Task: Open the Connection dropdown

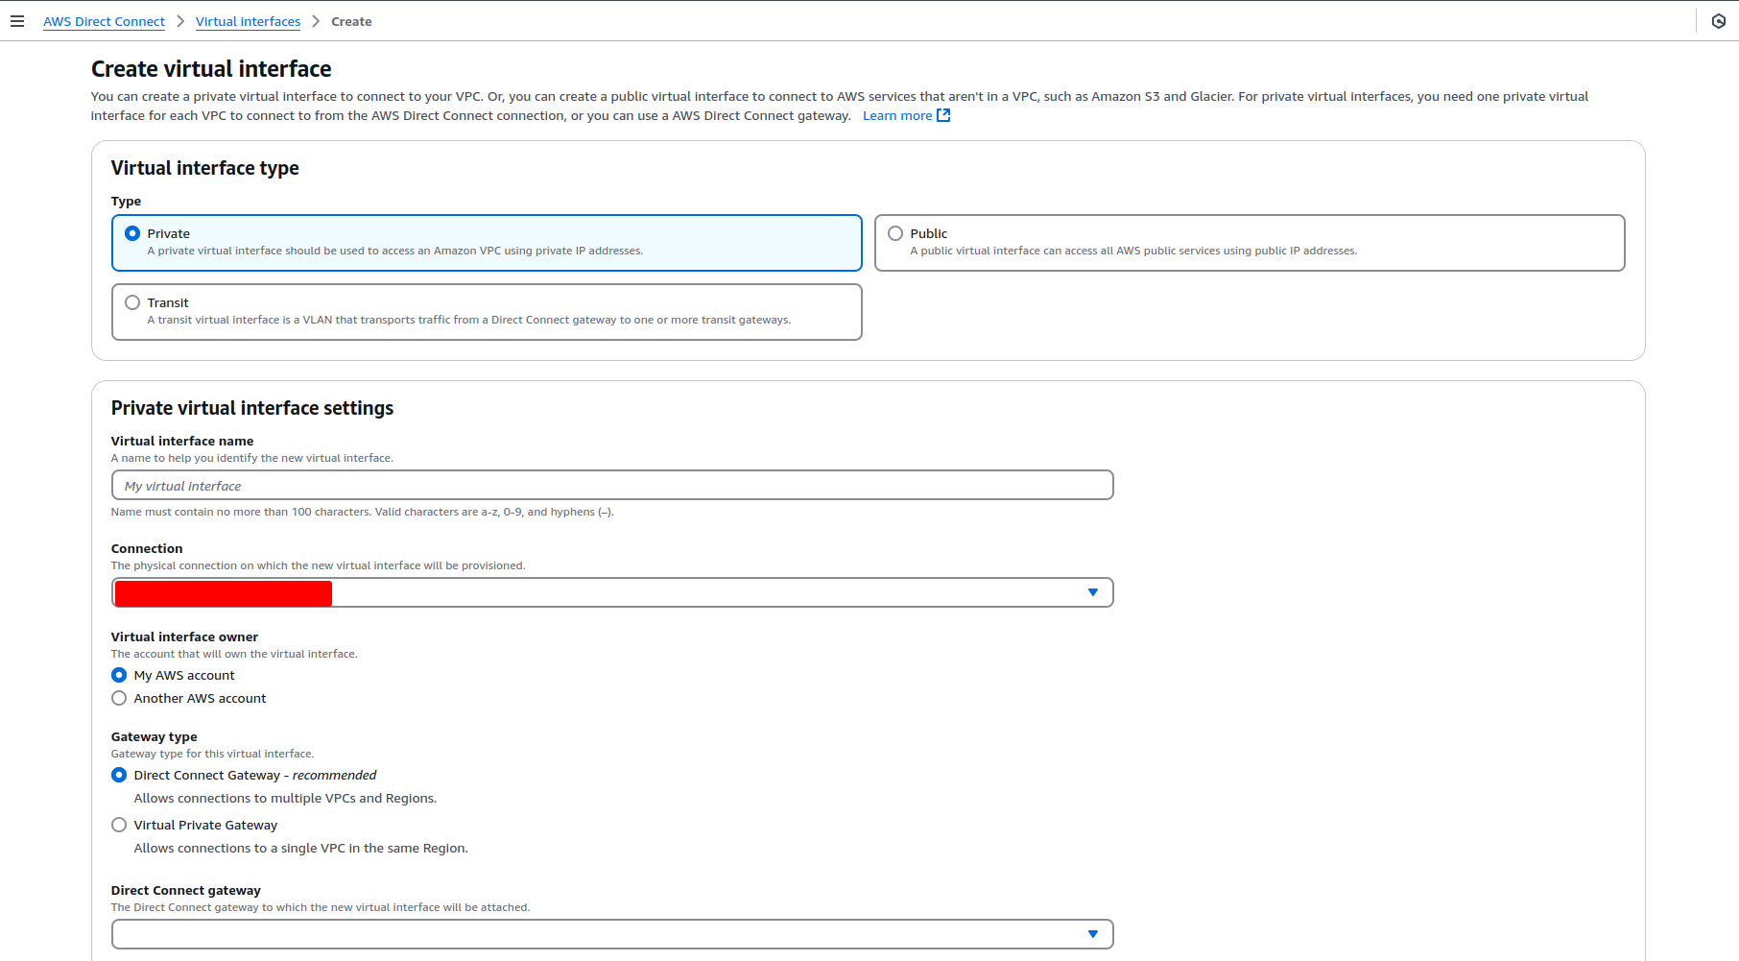Action: point(612,592)
